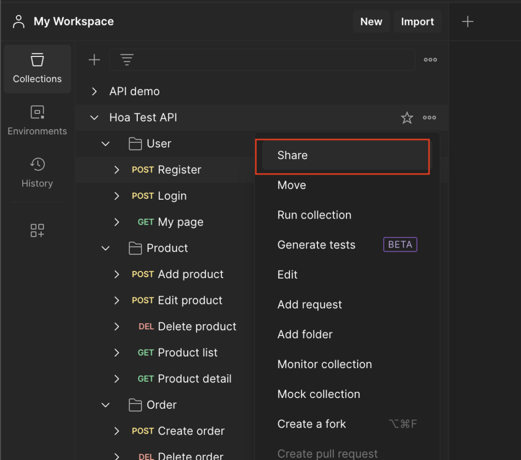Viewport: 521px width, 460px height.
Task: Click the plus icon to create a collection
Action: 94,60
